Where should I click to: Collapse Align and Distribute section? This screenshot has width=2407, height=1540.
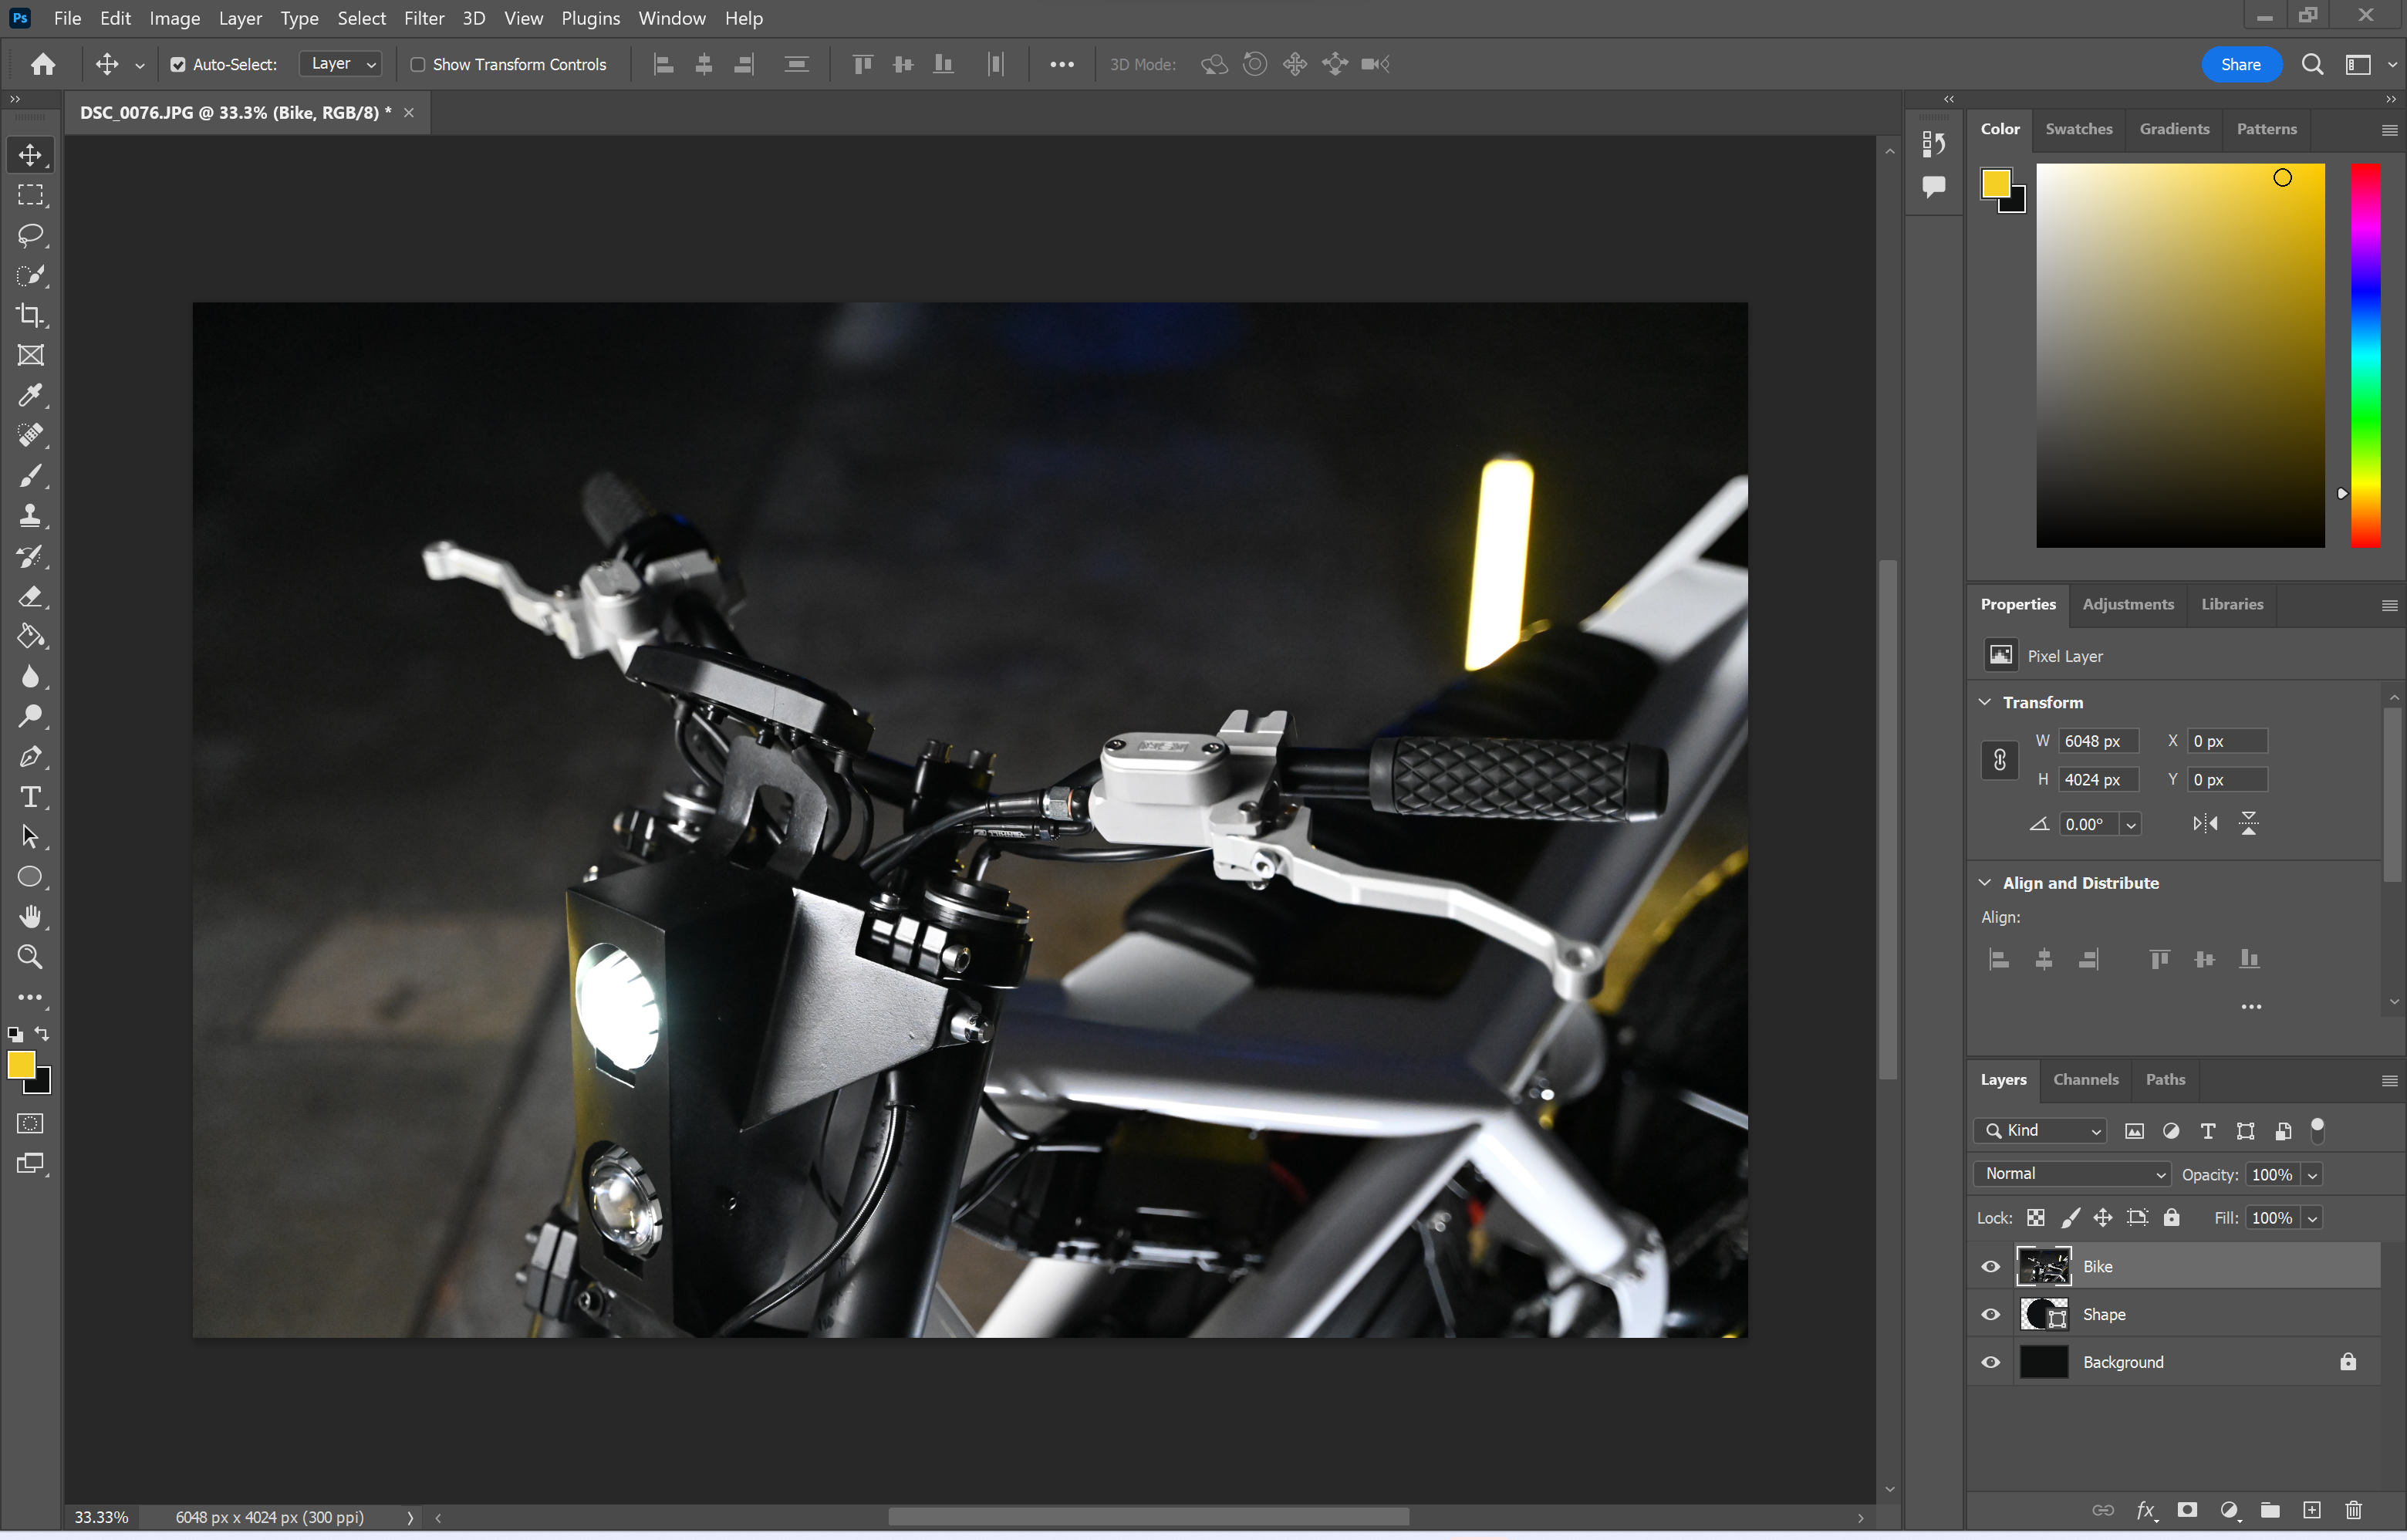pyautogui.click(x=1985, y=883)
